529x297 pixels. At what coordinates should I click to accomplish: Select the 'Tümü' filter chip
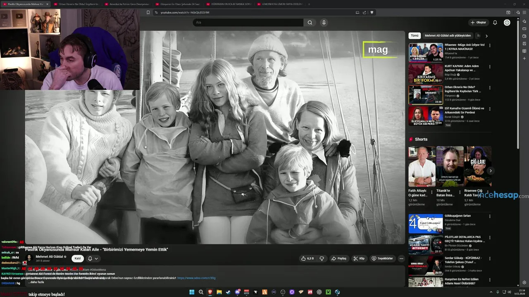point(415,36)
